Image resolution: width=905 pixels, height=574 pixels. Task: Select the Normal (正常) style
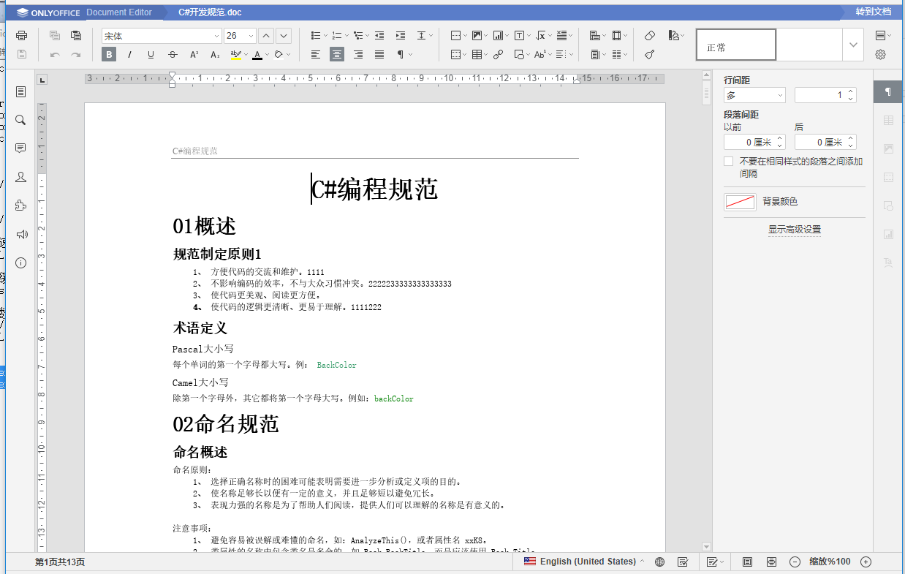pyautogui.click(x=735, y=45)
